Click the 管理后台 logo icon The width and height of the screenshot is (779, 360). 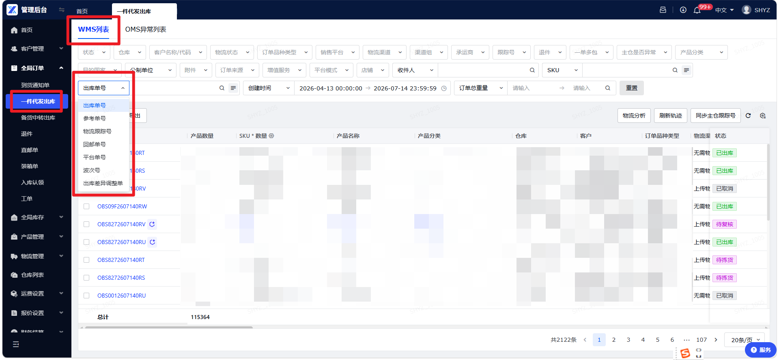point(12,10)
